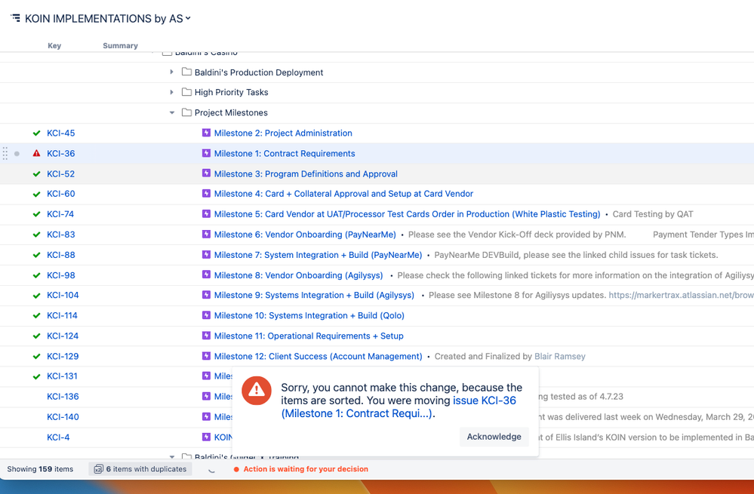Click the epic icon for Milestone 8
This screenshot has height=494, width=754.
tap(206, 275)
